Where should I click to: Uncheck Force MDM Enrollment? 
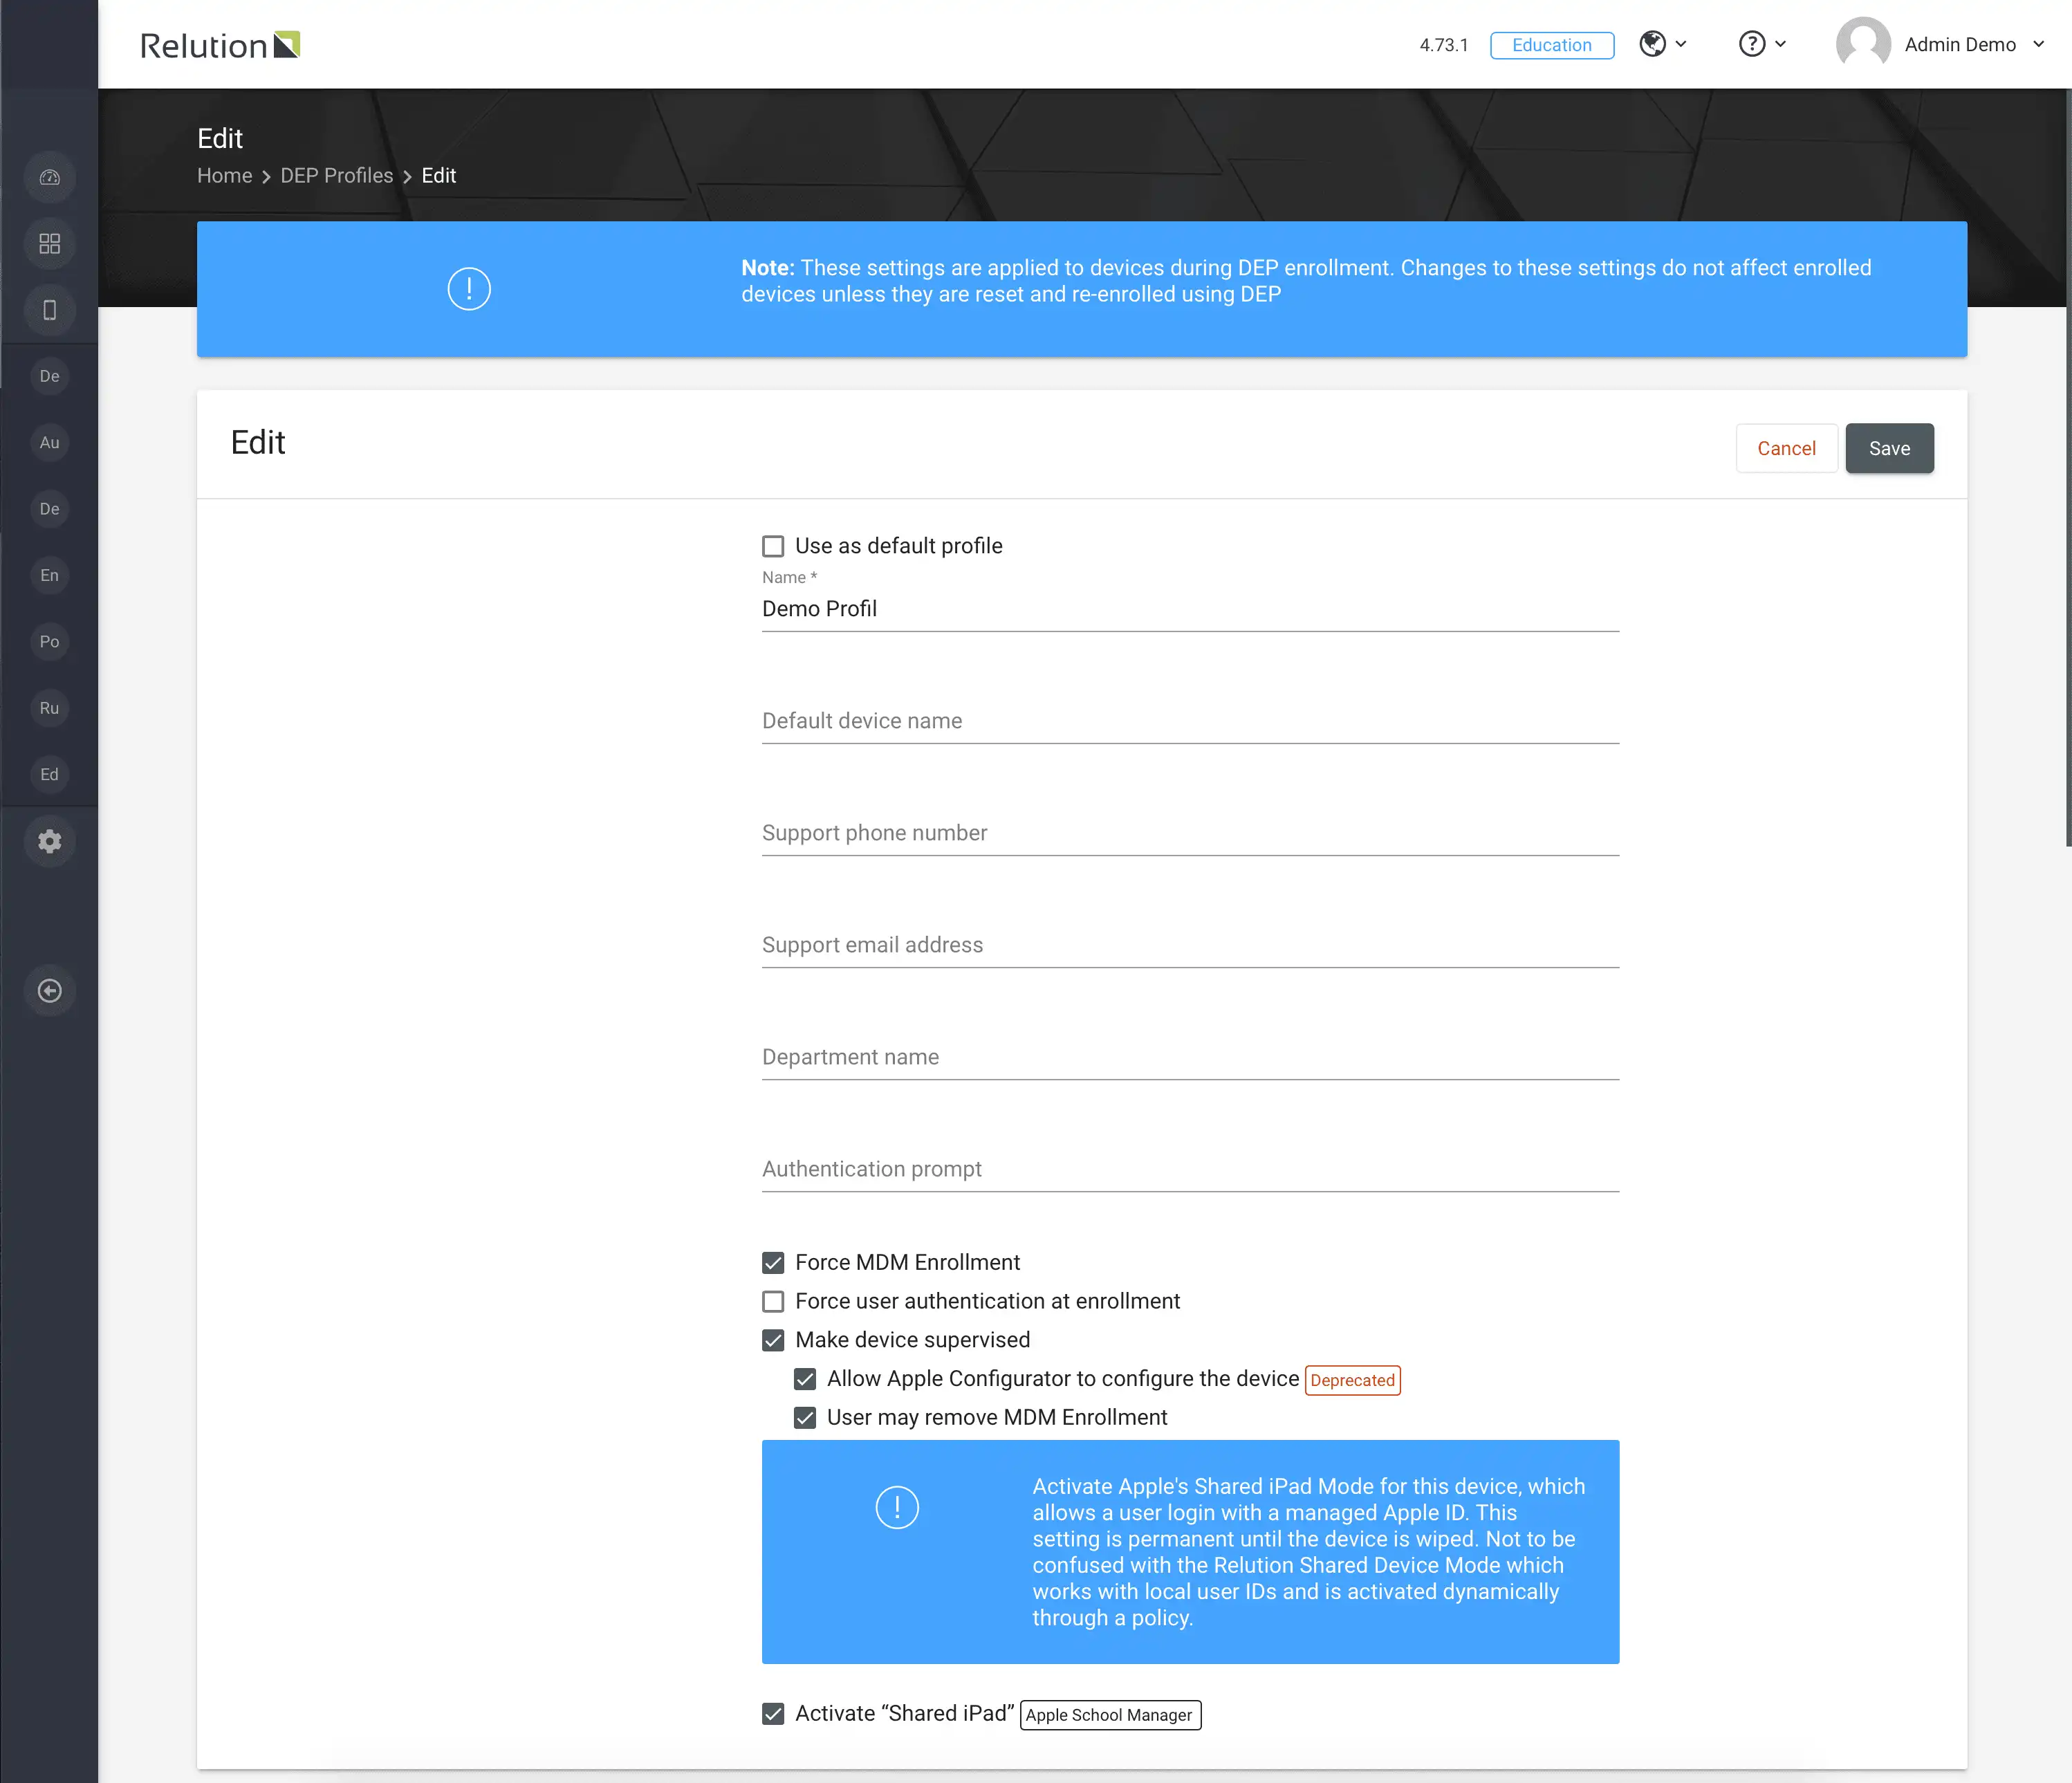pyautogui.click(x=773, y=1263)
